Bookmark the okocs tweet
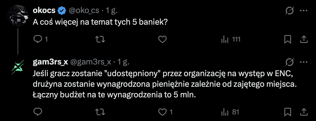Viewport: 316px width, 121px height. [287, 40]
